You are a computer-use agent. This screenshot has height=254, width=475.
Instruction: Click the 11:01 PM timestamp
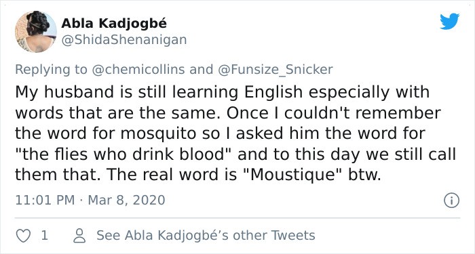45,200
